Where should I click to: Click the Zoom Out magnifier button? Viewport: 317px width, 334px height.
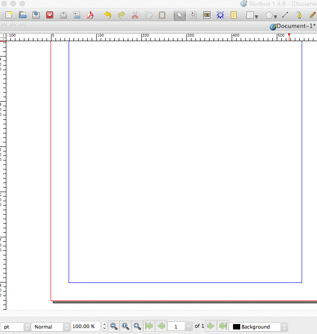pyautogui.click(x=114, y=326)
